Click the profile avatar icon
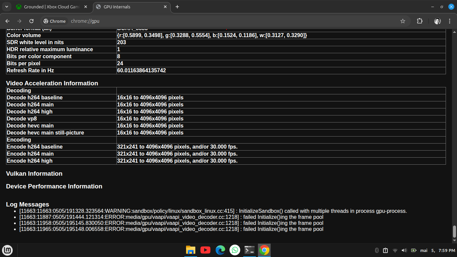Viewport: 457px width, 257px height. click(438, 21)
